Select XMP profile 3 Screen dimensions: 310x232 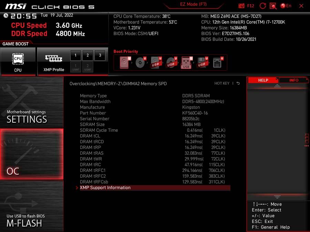click(x=100, y=55)
